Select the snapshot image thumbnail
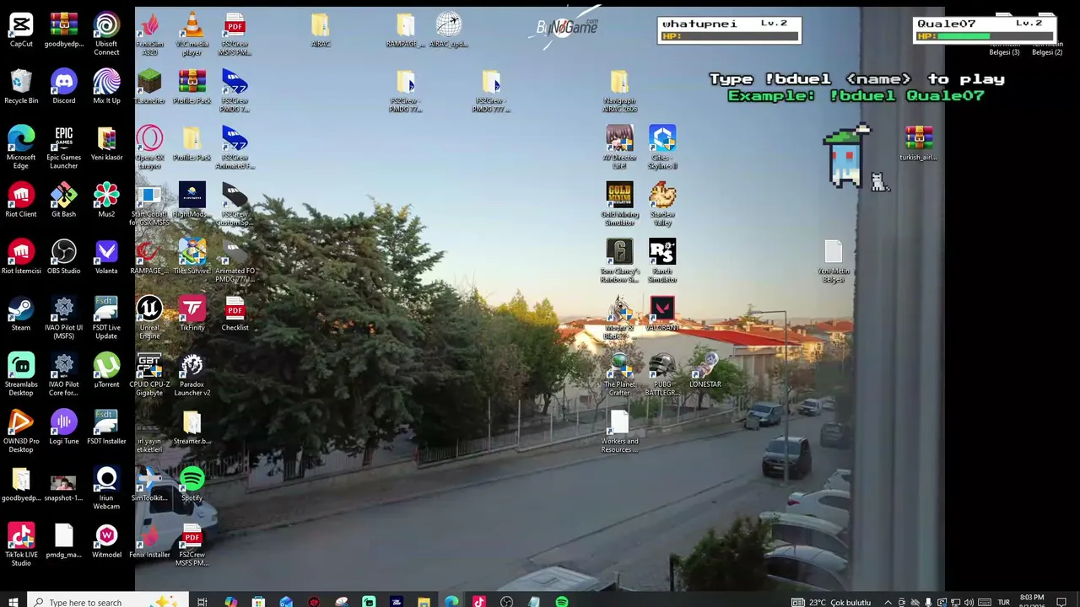The image size is (1080, 607). (63, 488)
